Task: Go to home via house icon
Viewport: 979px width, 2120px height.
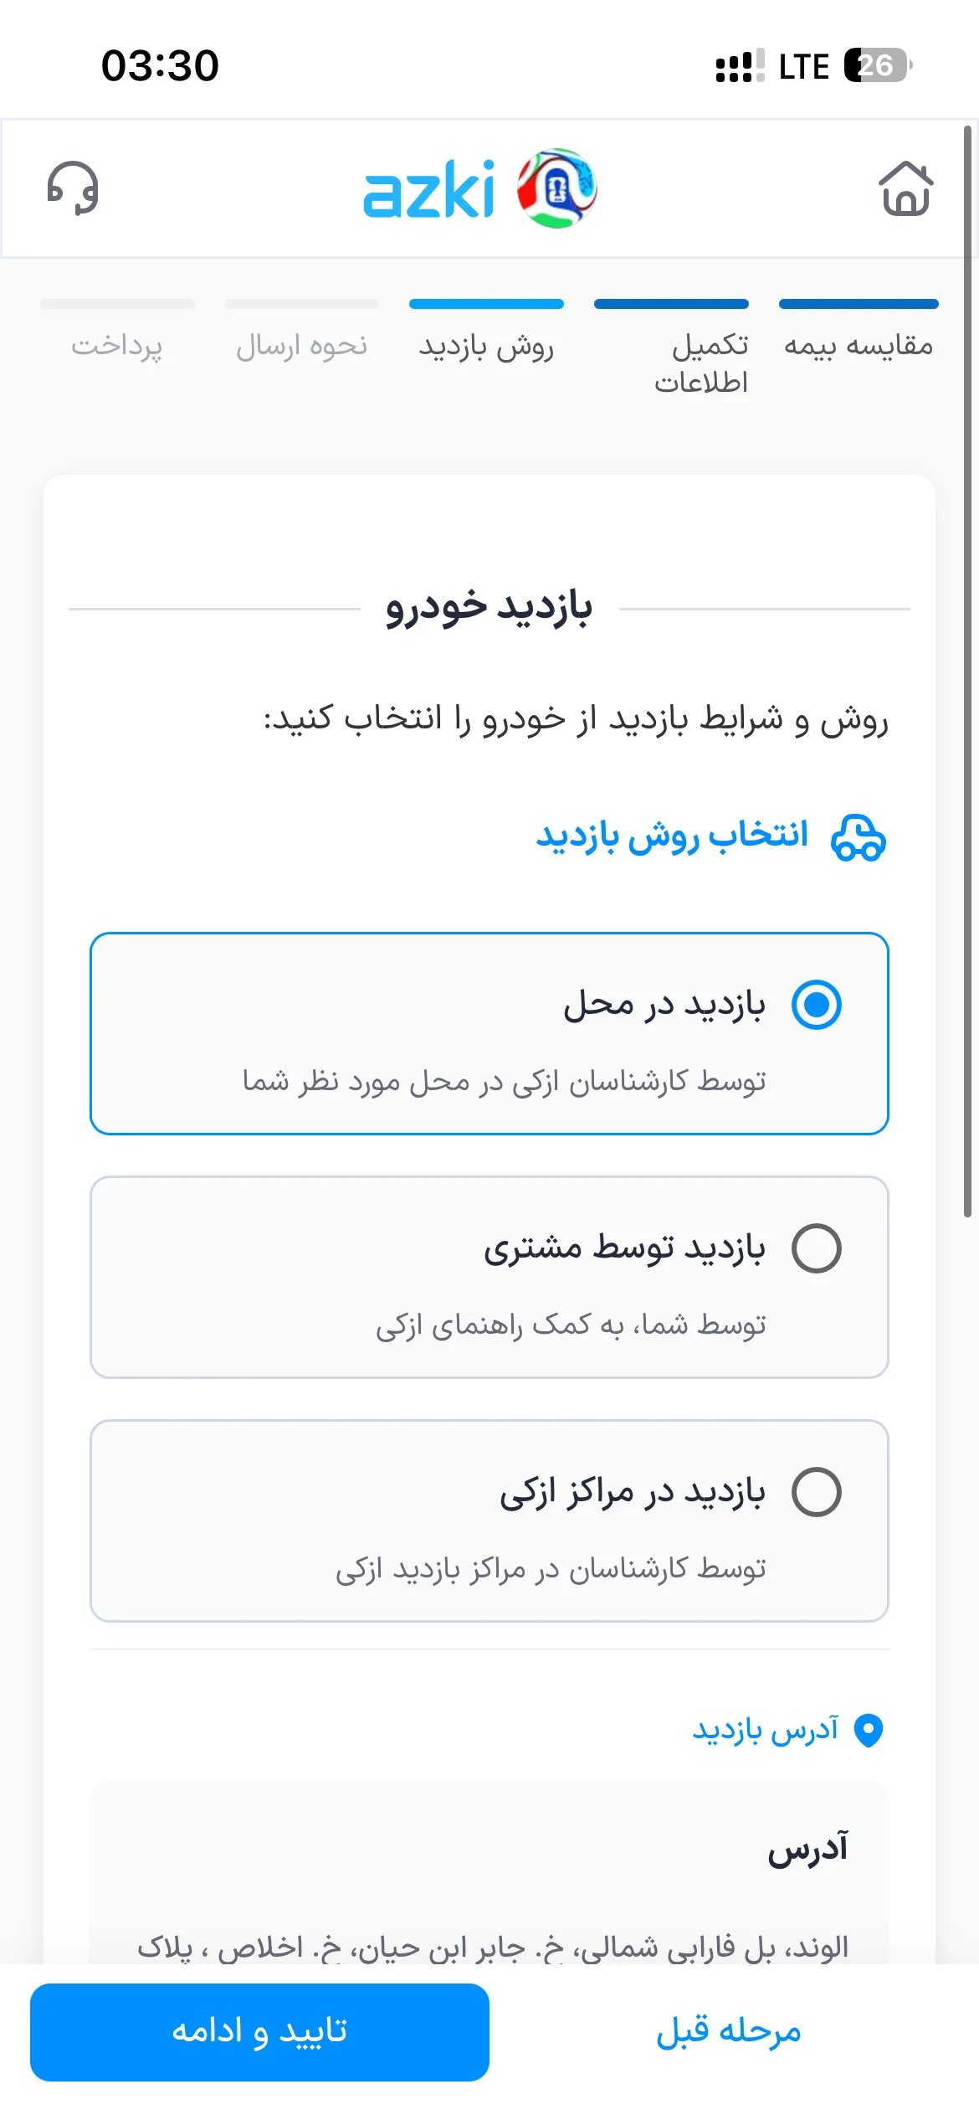Action: 905,188
